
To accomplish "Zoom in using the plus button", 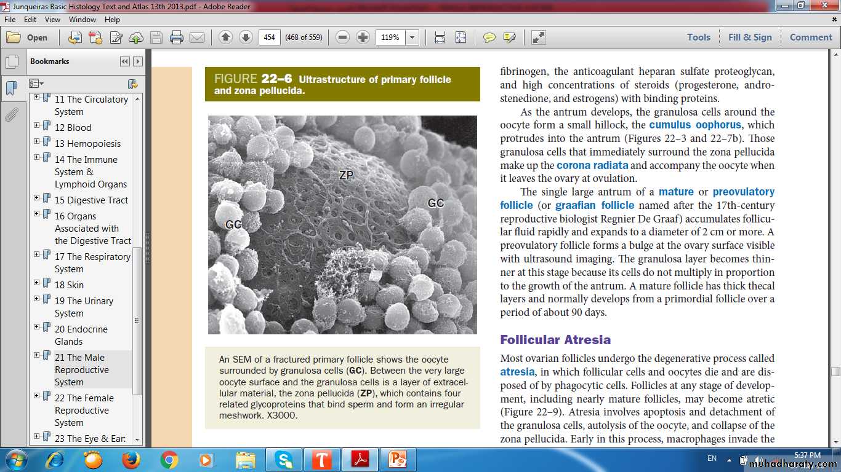I will coord(363,37).
